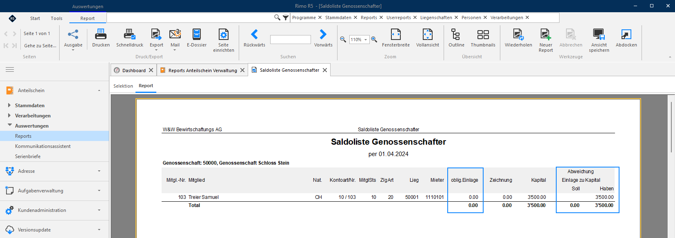The width and height of the screenshot is (675, 238).
Task: Close the Reports Anteilschein Verwaltung tab
Action: [242, 70]
